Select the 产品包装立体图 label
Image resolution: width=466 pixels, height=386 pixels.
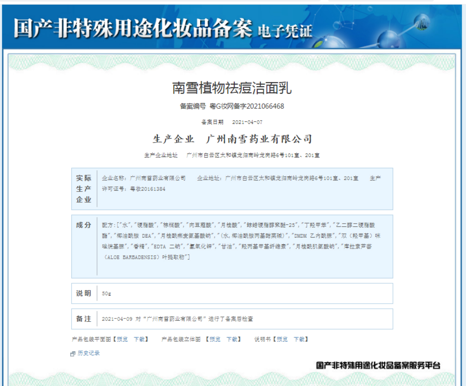pos(181,339)
